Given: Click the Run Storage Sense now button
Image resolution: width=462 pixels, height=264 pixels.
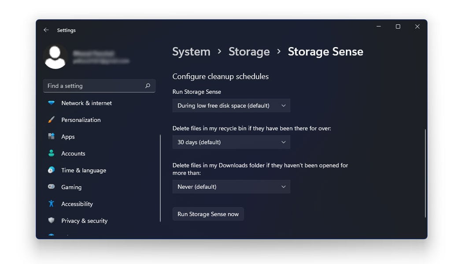Looking at the screenshot, I should [208, 214].
